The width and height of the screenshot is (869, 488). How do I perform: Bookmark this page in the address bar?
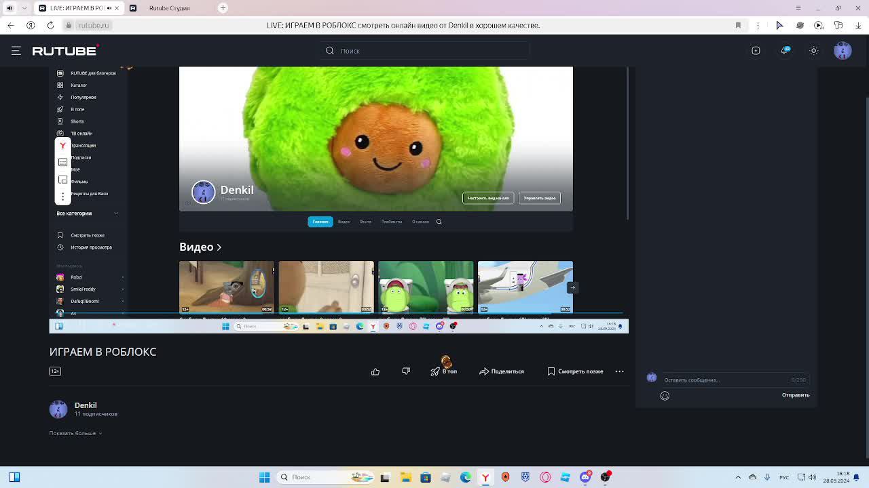click(738, 25)
